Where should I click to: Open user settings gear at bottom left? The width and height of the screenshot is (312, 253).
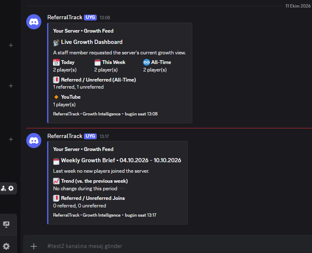(x=6, y=246)
